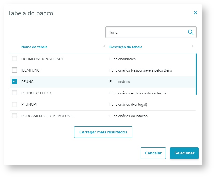Focus the search field containing 'func'
The image size is (214, 177).
click(x=147, y=32)
